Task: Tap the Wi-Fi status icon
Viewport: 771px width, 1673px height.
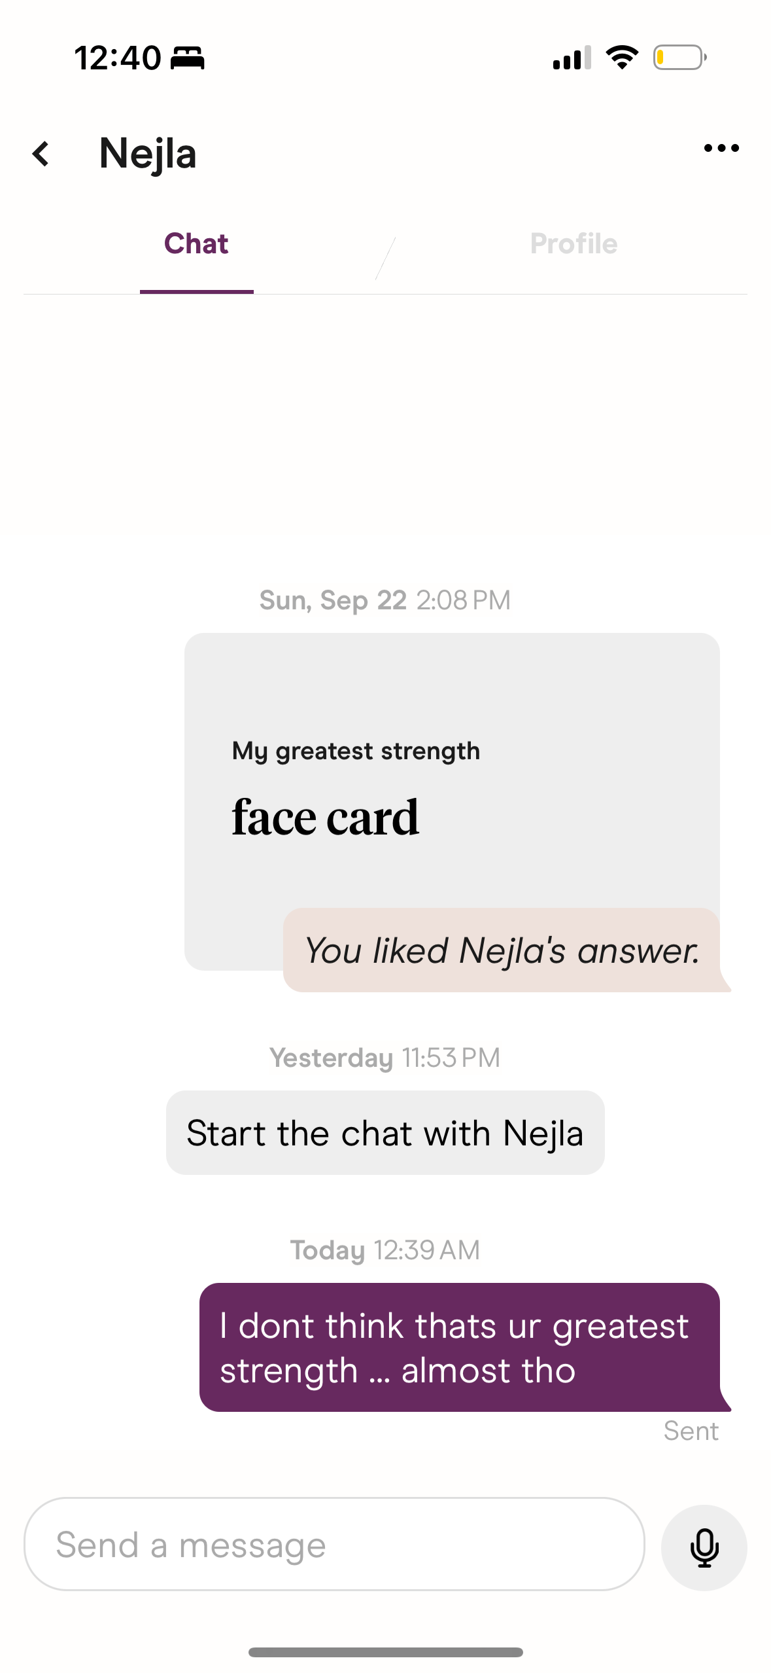Action: 622,58
